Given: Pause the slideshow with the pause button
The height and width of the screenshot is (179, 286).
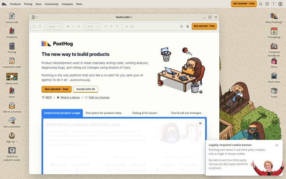Looking at the screenshot, I should [200, 123].
